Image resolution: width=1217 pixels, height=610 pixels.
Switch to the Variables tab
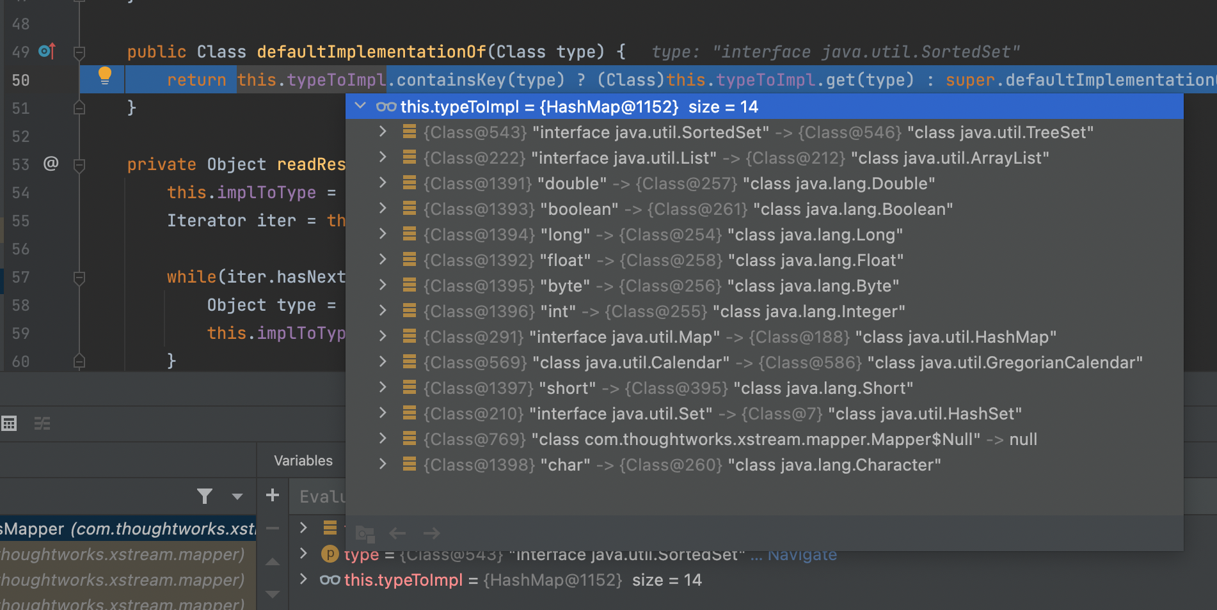(303, 460)
